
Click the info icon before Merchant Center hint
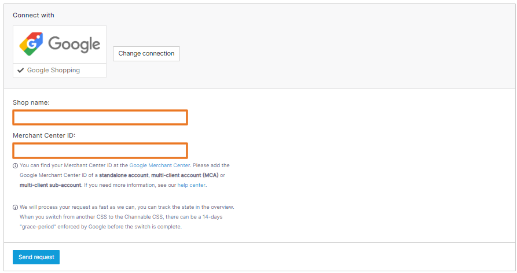pos(15,165)
